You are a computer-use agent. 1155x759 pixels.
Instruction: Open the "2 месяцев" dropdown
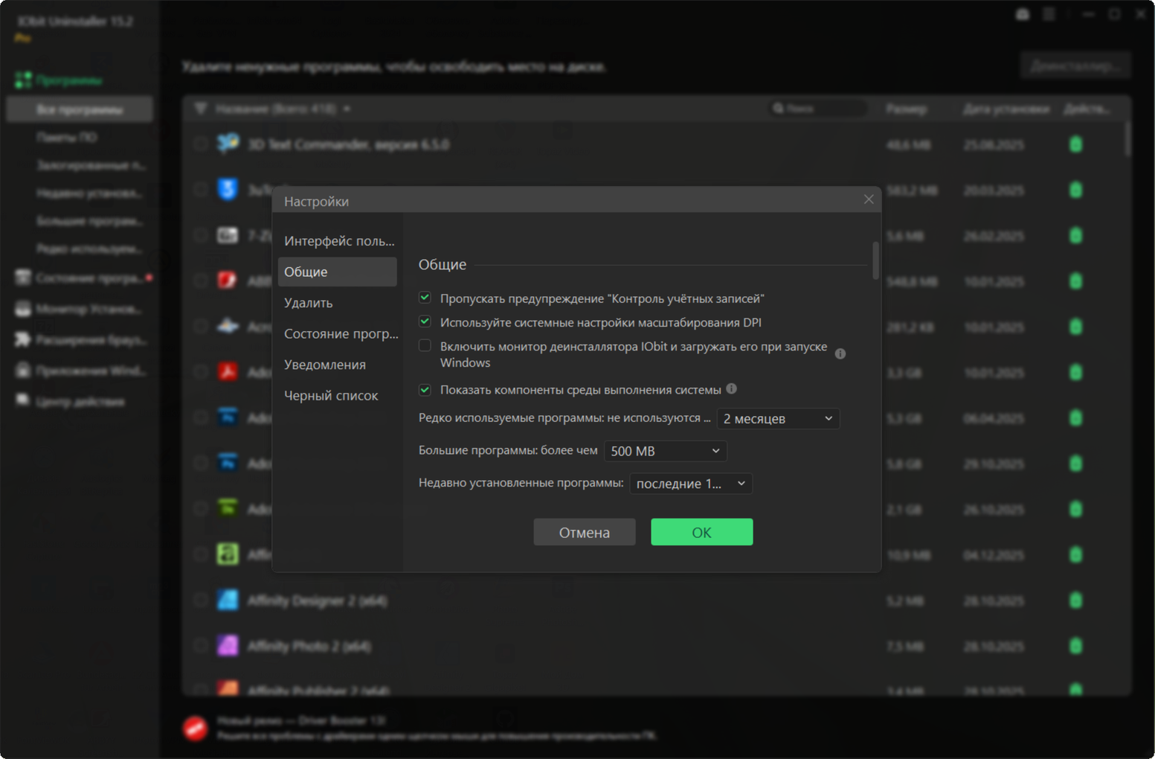coord(778,419)
